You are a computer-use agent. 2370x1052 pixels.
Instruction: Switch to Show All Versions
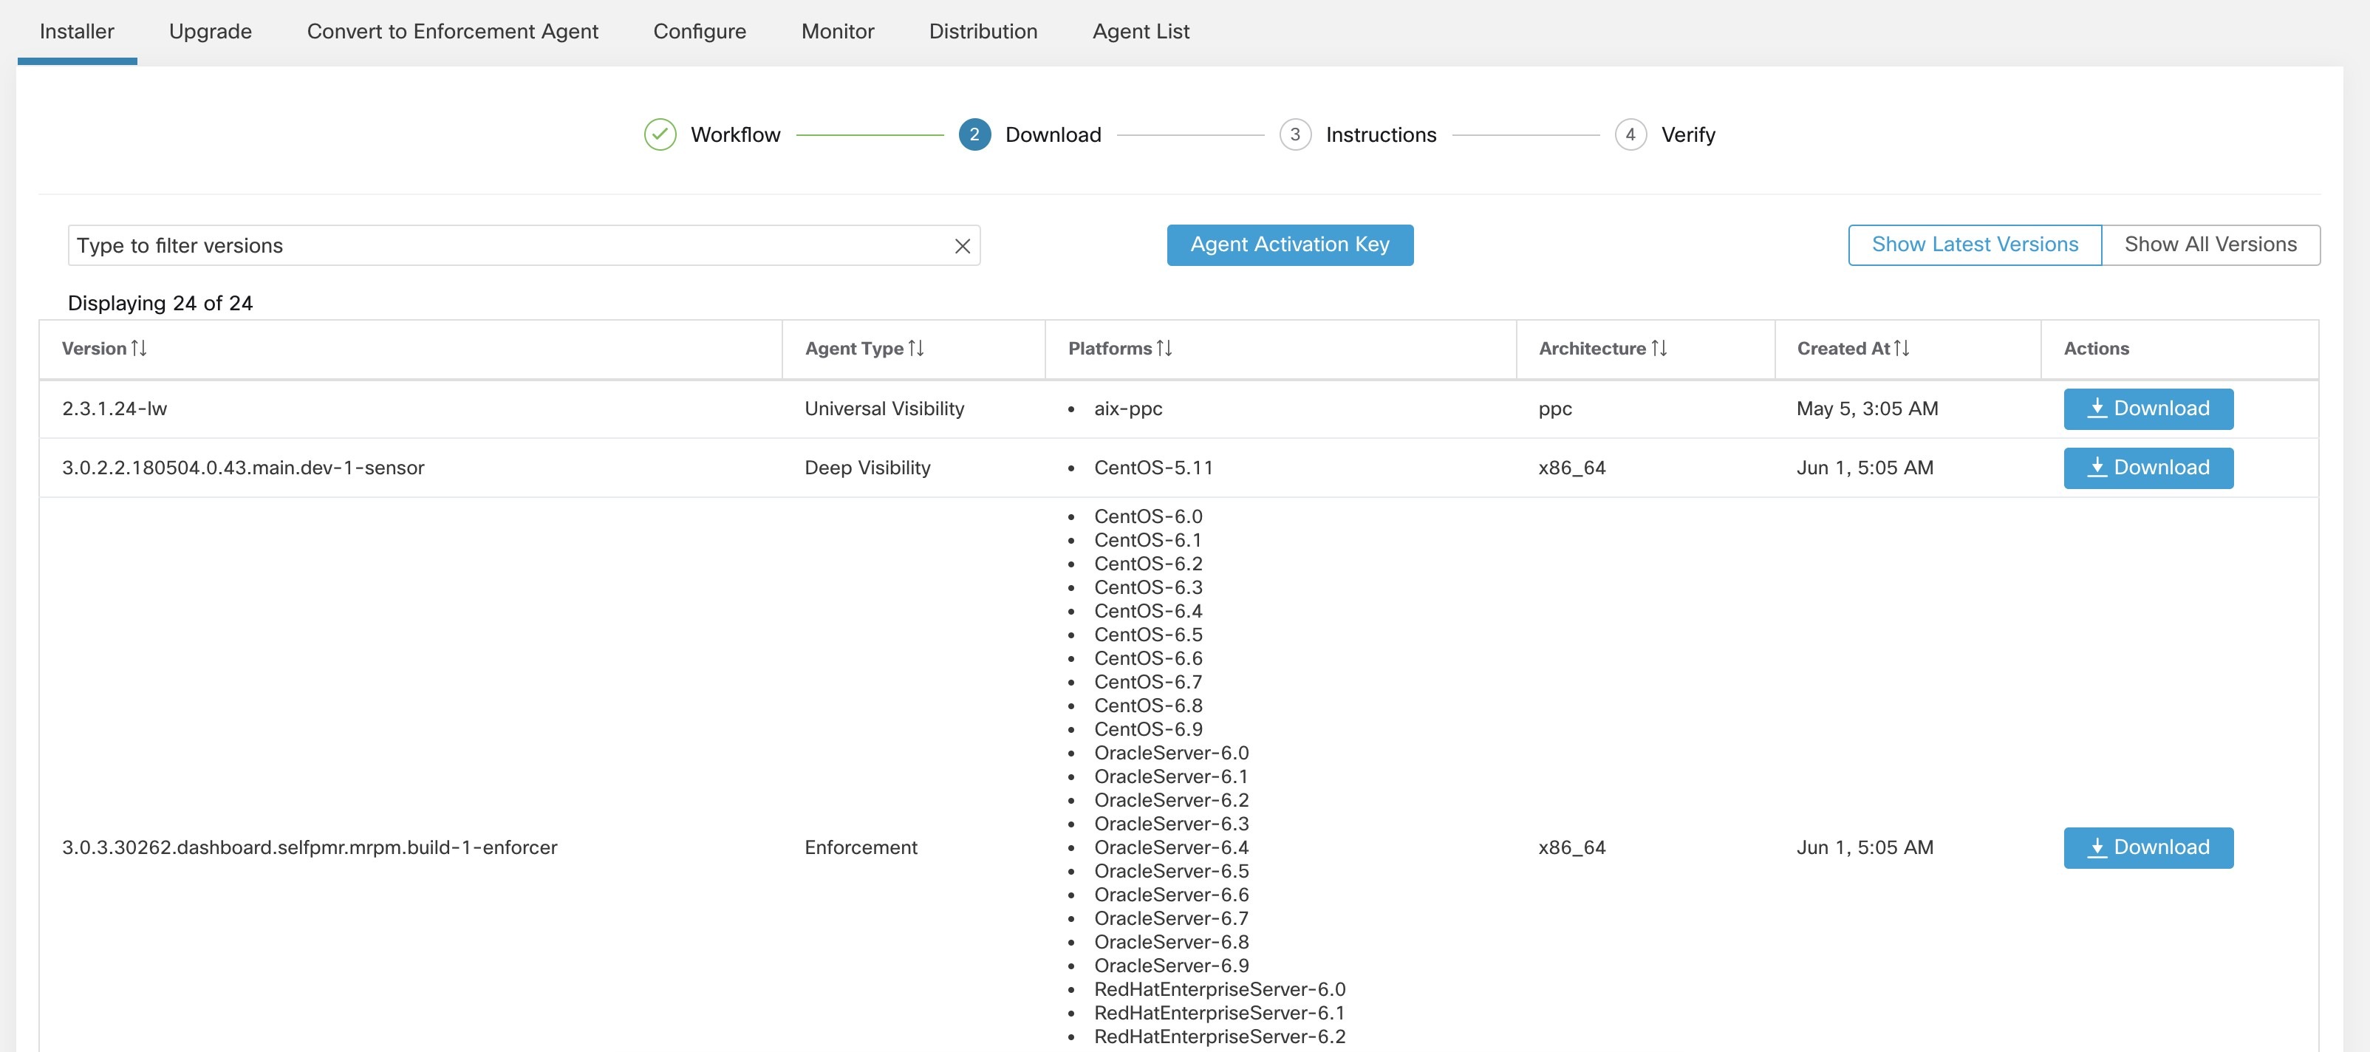2210,245
